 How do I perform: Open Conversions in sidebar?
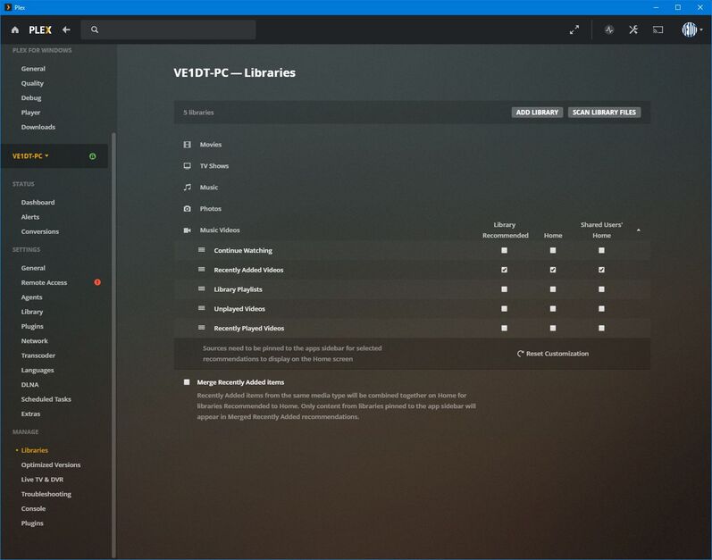40,231
